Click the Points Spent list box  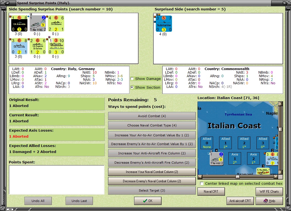tap(56, 180)
